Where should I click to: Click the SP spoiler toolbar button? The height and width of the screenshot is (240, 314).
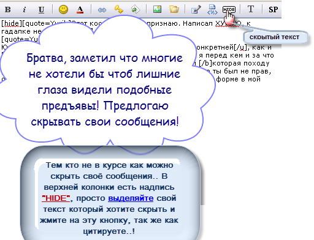pos(273,9)
